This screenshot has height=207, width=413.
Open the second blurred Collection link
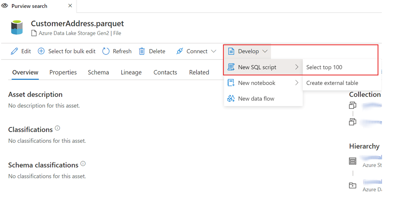[x=371, y=122]
